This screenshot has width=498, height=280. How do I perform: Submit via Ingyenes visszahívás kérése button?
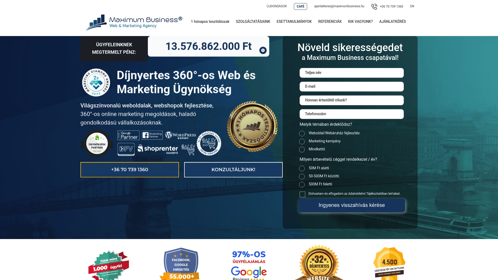point(351,205)
